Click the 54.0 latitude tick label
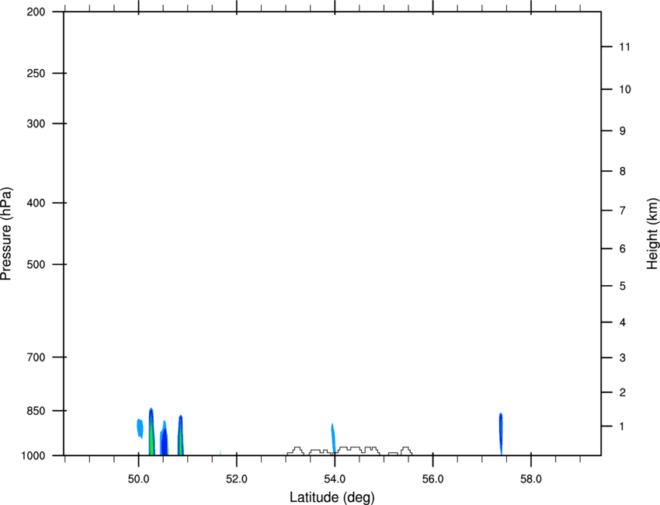This screenshot has width=660, height=505. (335, 479)
